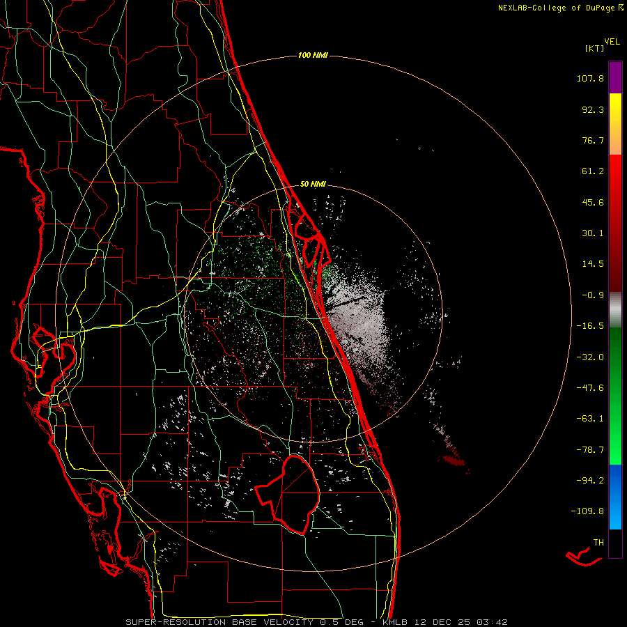
Task: Click the 107.8 velocity scale value
Action: pyautogui.click(x=590, y=78)
